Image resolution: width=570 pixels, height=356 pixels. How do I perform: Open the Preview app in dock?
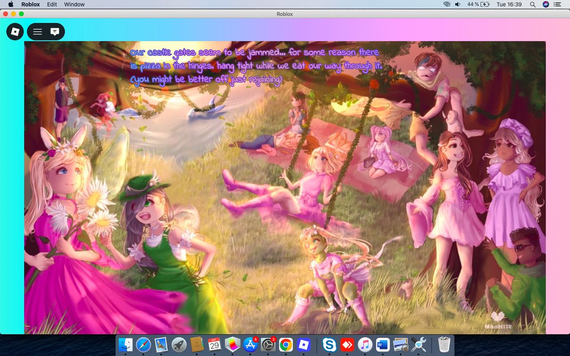(x=400, y=345)
